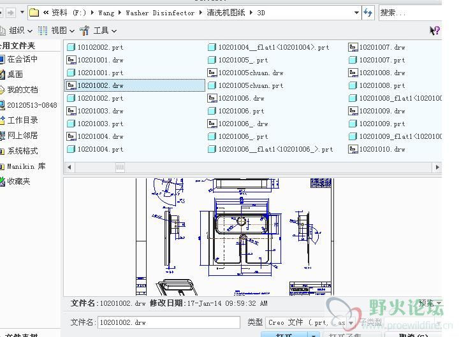Click the file list right scroll arrow
This screenshot has width=459, height=337.
coord(437,168)
